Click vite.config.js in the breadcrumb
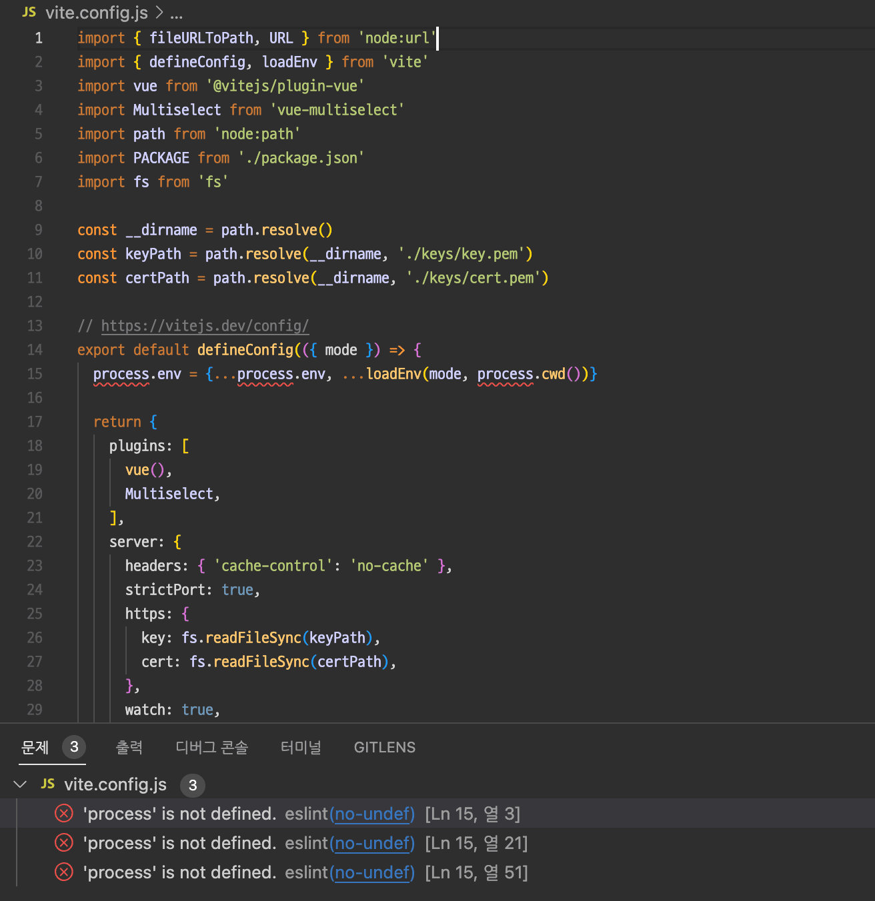Screen dimensions: 875x901 (x=97, y=13)
